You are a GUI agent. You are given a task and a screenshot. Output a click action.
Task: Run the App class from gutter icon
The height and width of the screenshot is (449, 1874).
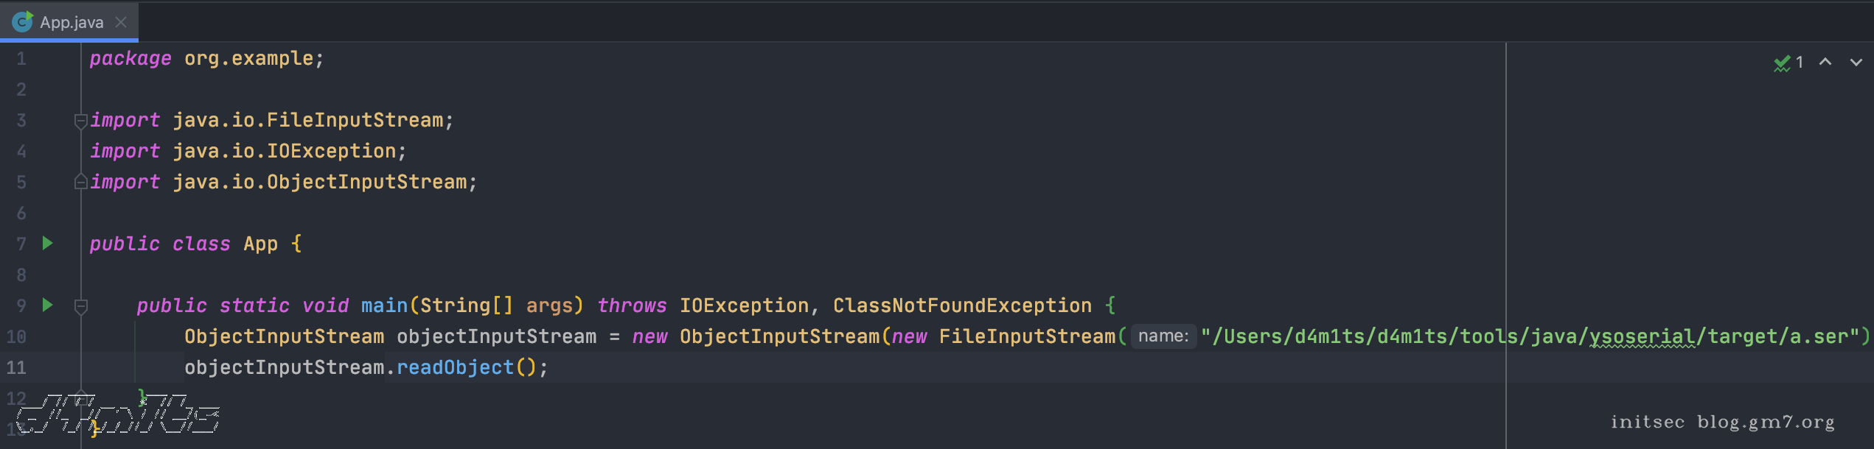[x=48, y=243]
